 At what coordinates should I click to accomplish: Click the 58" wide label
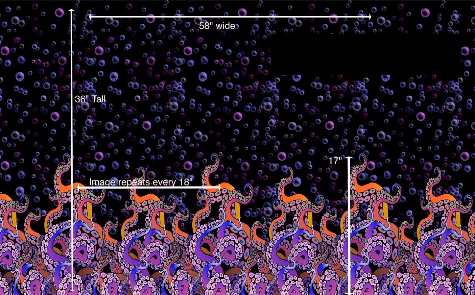217,26
